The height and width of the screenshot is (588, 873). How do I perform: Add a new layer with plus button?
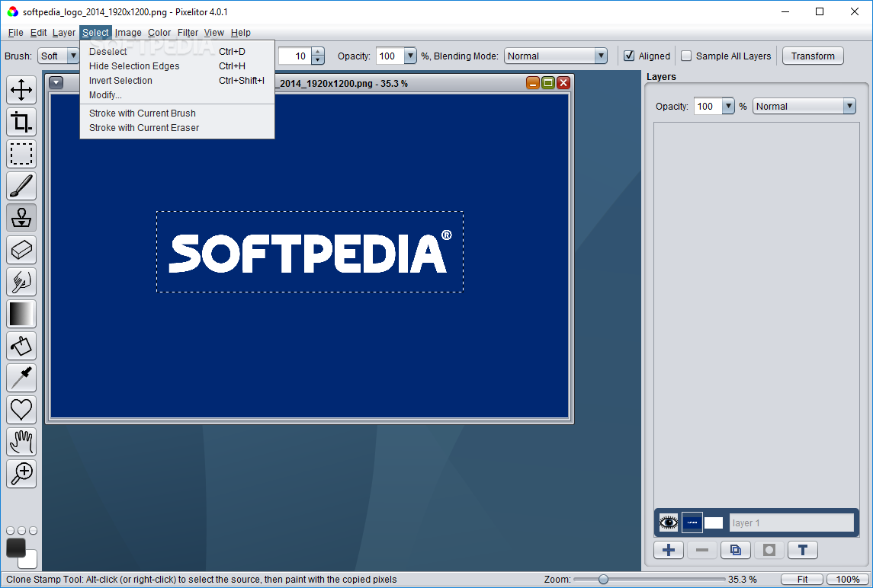tap(669, 550)
